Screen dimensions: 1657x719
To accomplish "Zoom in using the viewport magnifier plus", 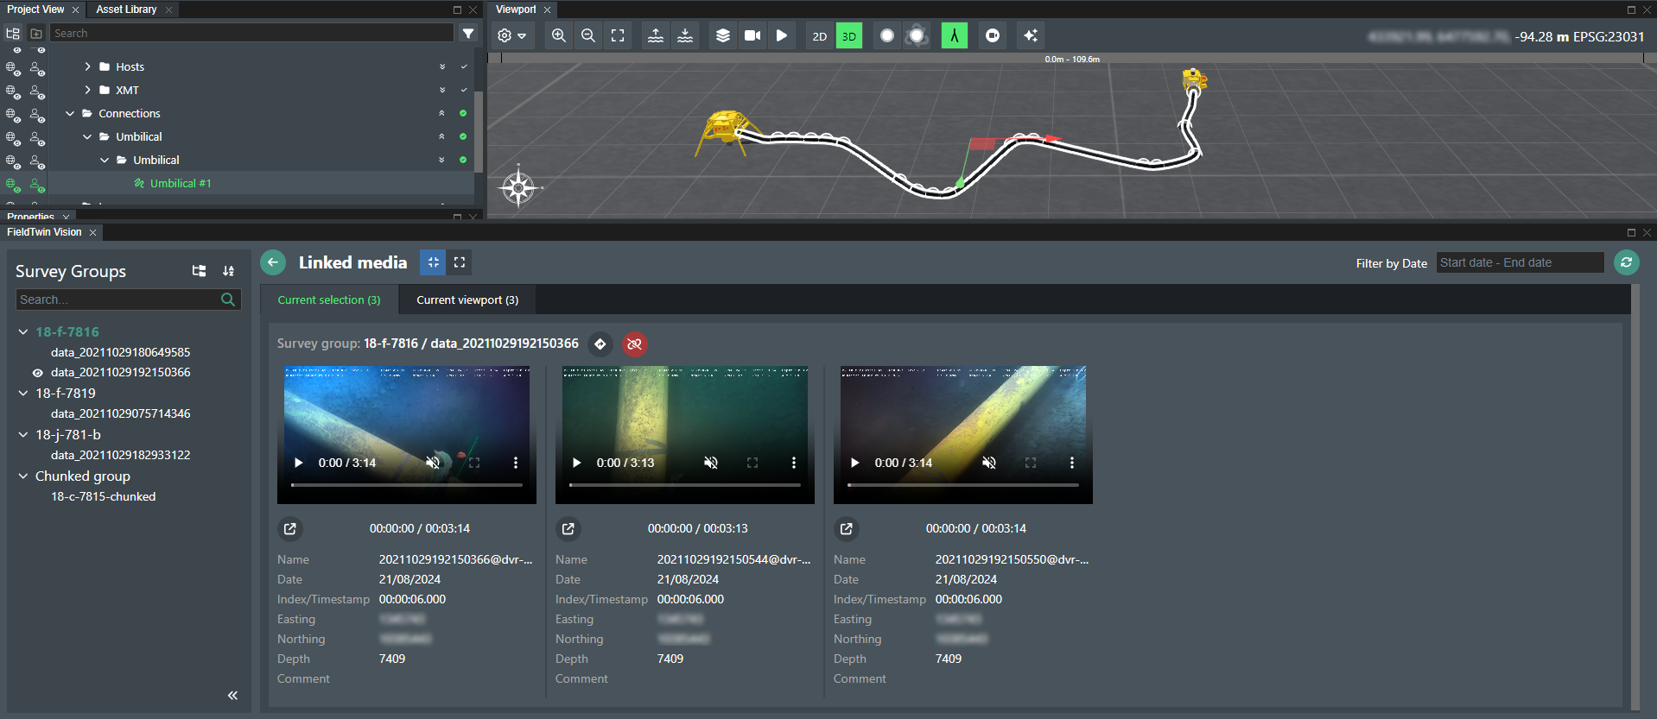I will pos(559,36).
